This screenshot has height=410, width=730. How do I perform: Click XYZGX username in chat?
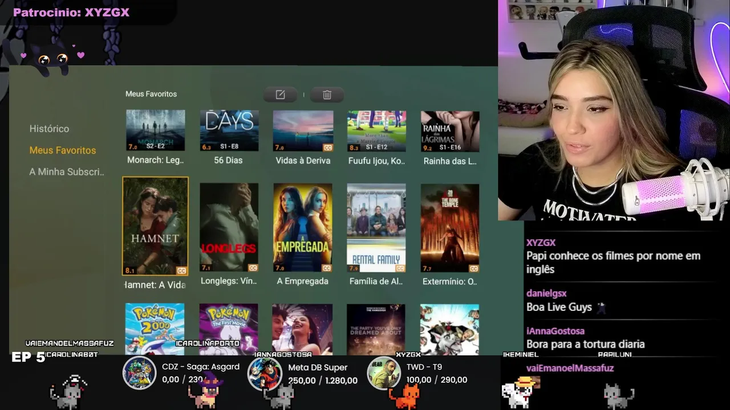(541, 243)
